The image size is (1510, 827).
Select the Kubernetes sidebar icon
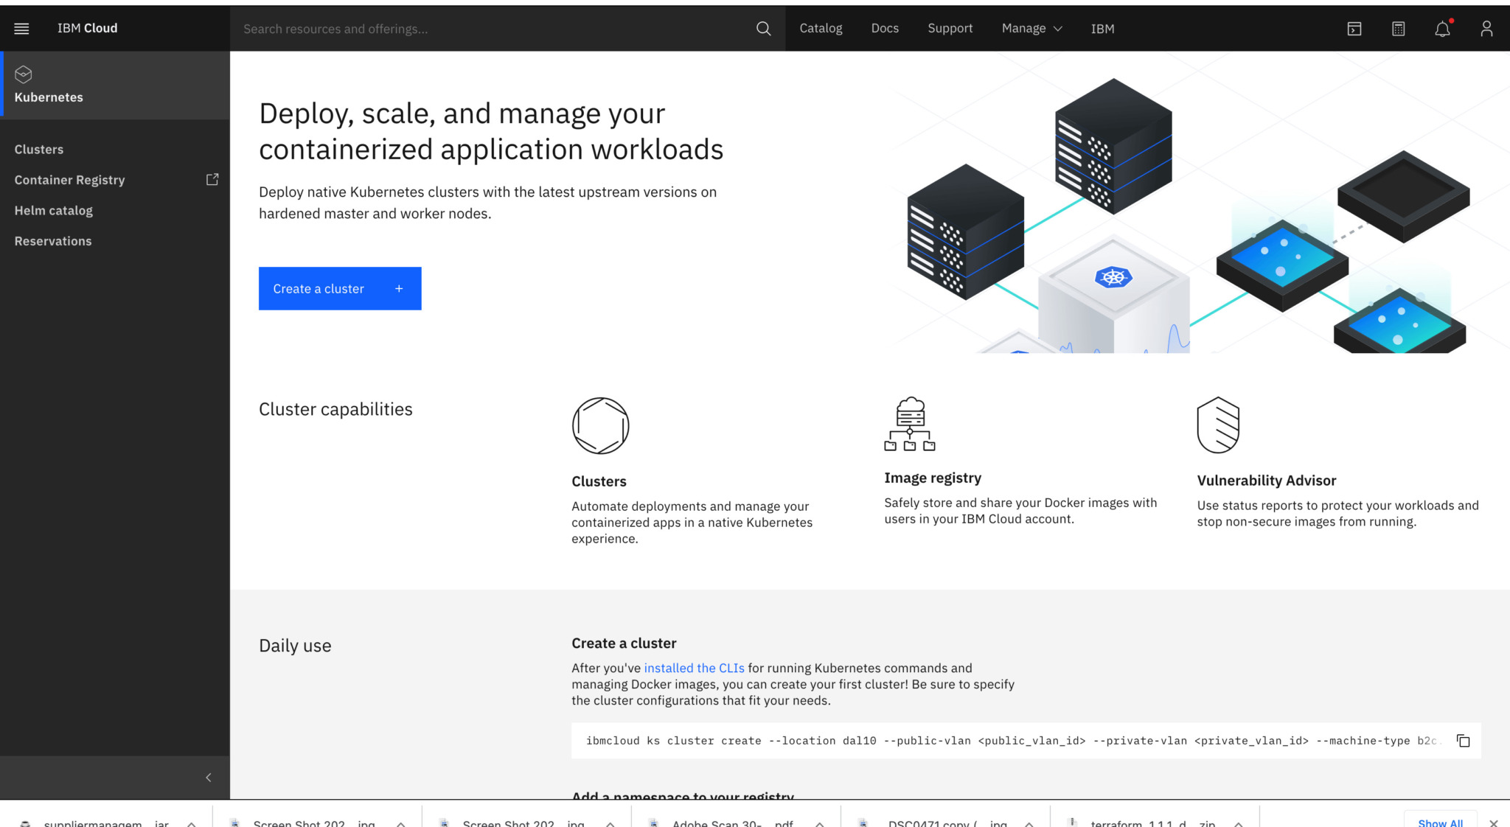23,74
